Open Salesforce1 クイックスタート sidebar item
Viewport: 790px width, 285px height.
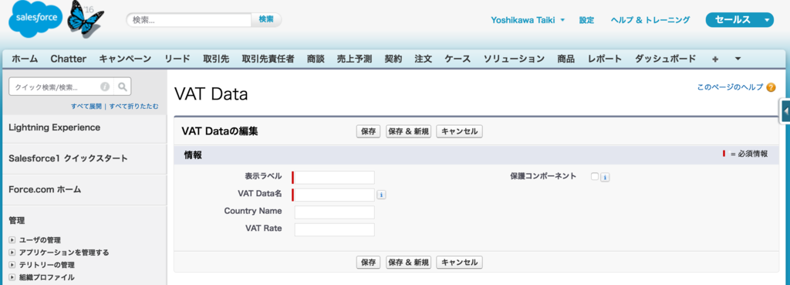click(x=68, y=159)
